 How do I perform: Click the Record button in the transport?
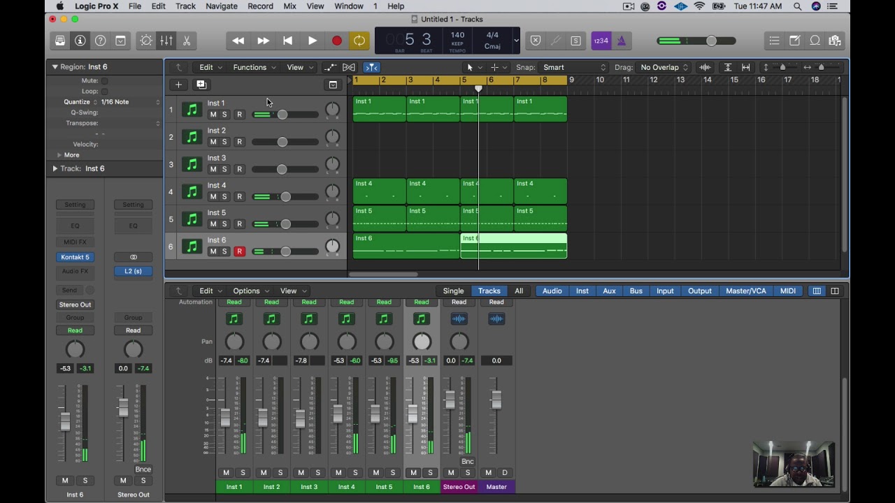pos(337,41)
